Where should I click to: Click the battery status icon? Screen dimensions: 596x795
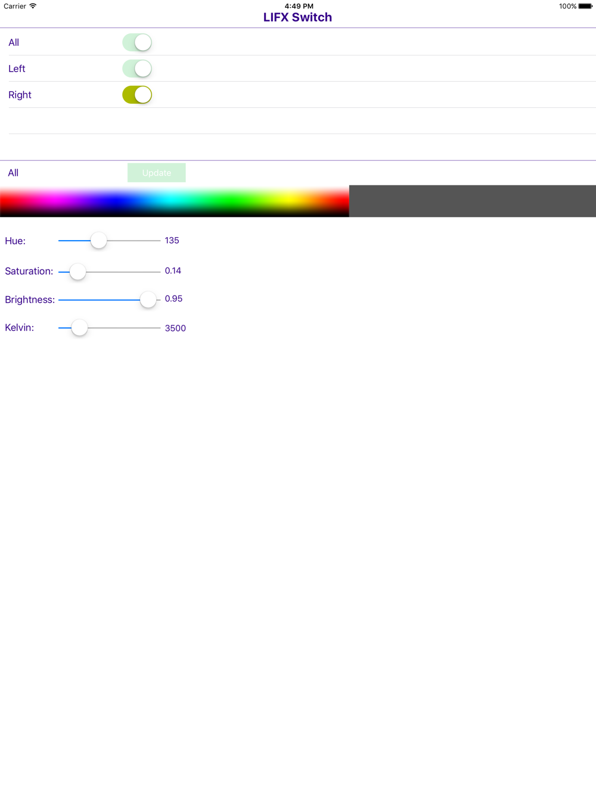tap(585, 7)
